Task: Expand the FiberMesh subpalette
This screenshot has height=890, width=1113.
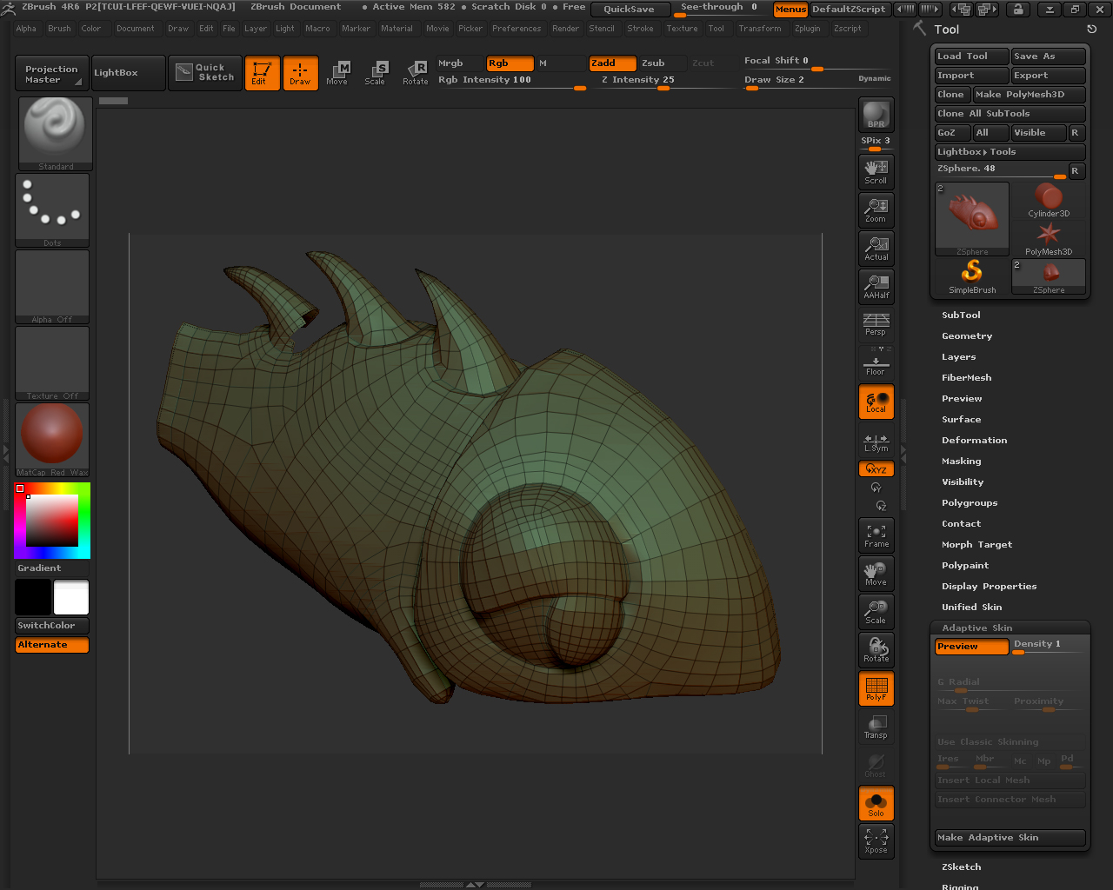Action: tap(966, 377)
